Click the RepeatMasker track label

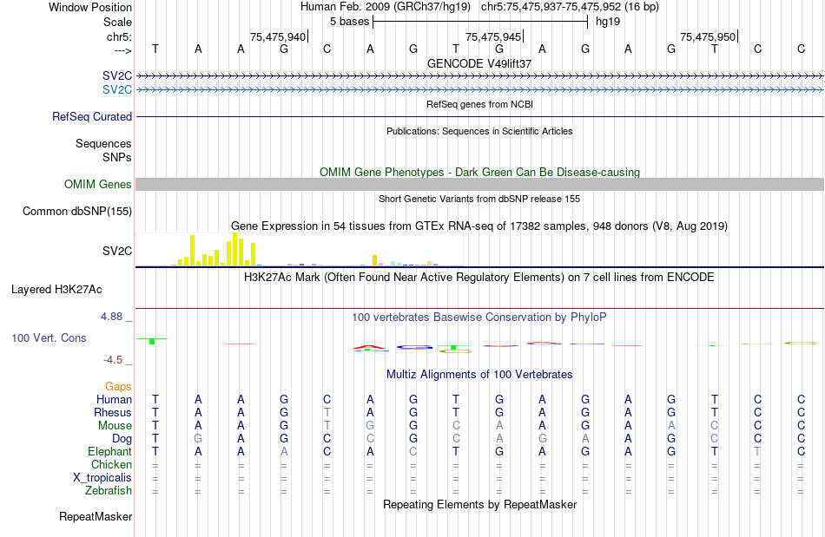pos(96,516)
